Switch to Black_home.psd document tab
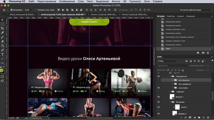 point(23,14)
